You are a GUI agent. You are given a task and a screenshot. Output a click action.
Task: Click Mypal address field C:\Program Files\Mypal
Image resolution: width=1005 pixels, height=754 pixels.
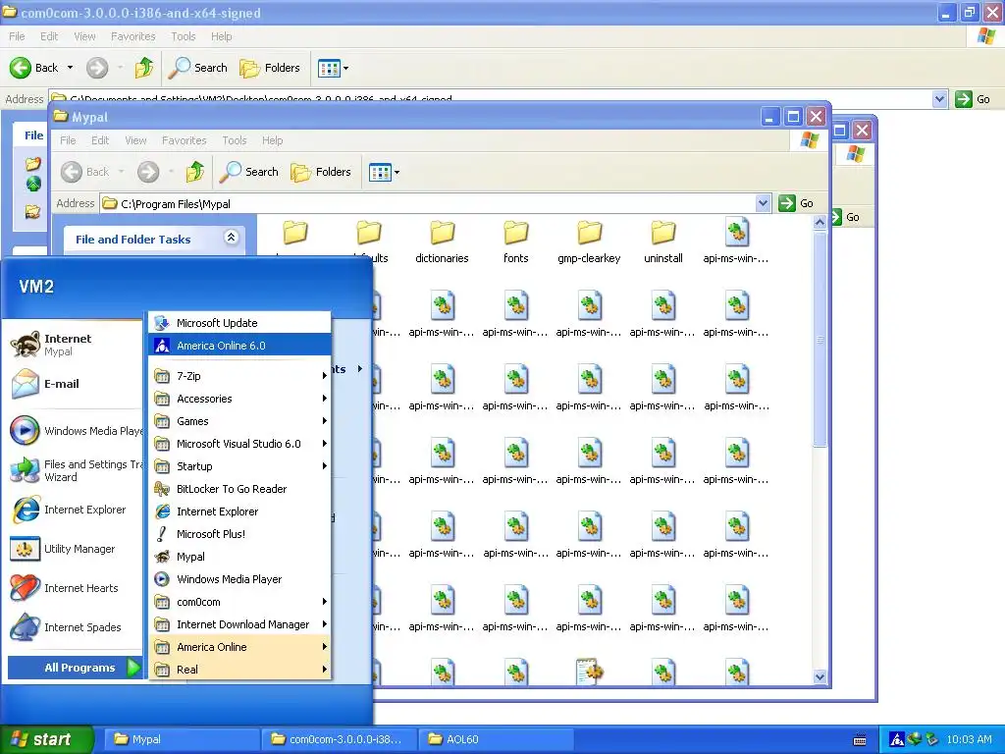point(428,203)
